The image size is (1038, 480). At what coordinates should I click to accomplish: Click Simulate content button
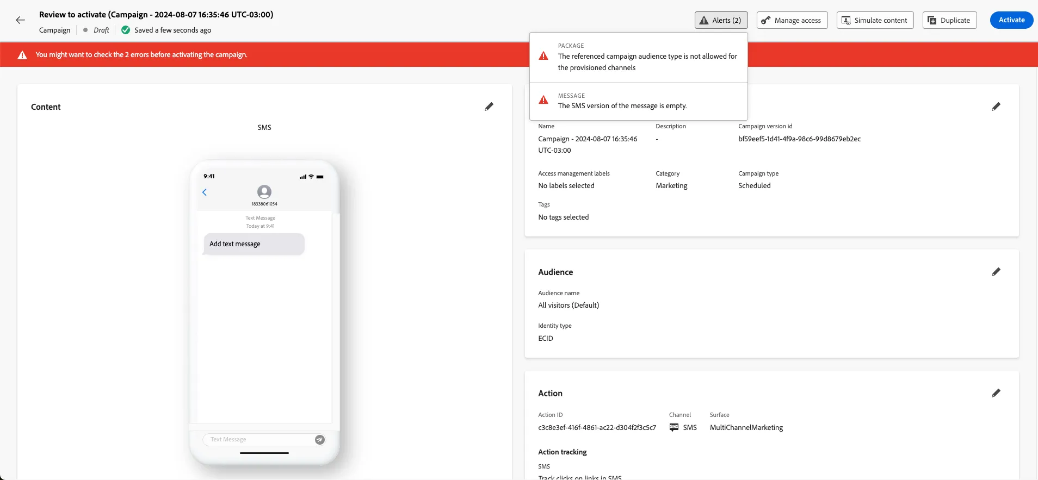tap(875, 20)
